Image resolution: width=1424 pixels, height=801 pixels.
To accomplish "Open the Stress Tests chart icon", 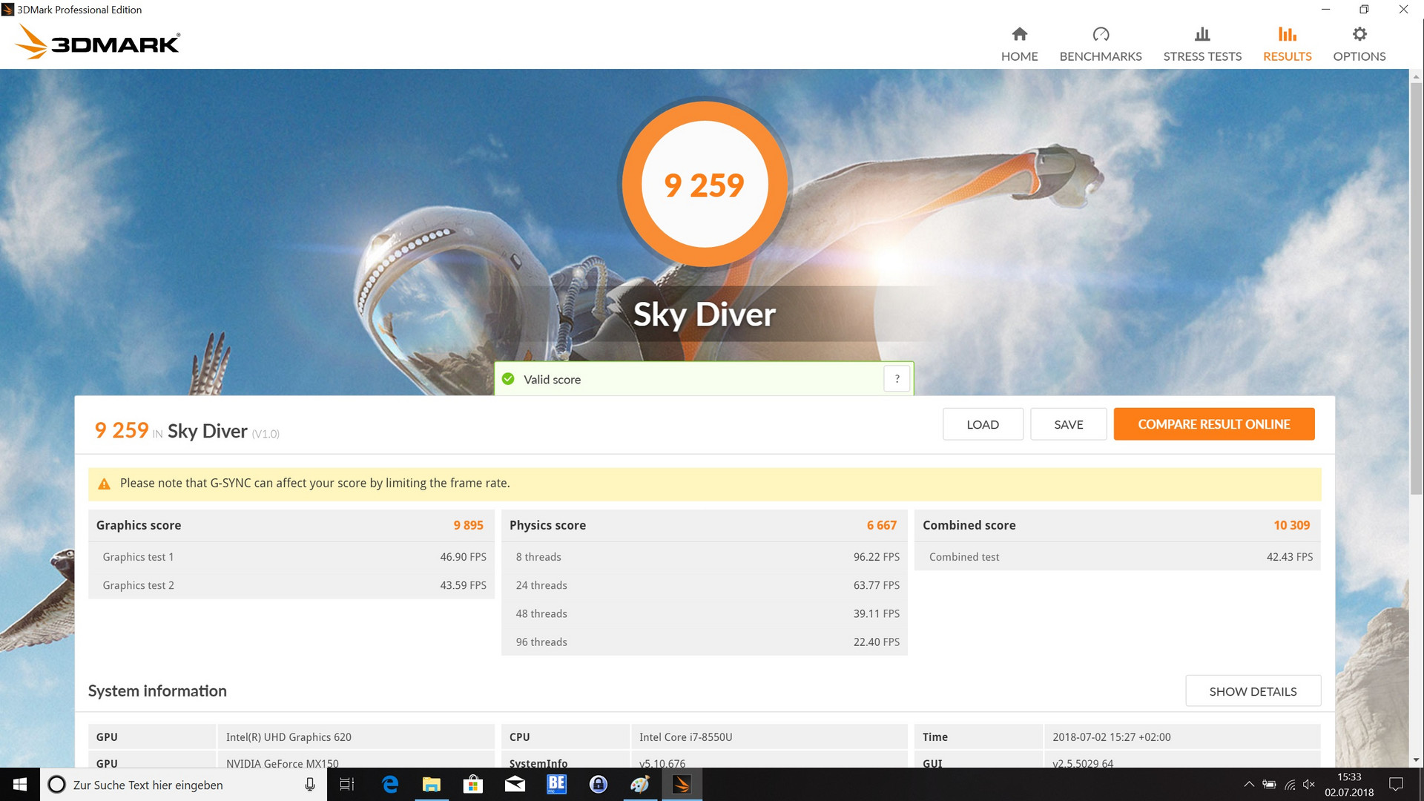I will (1201, 34).
